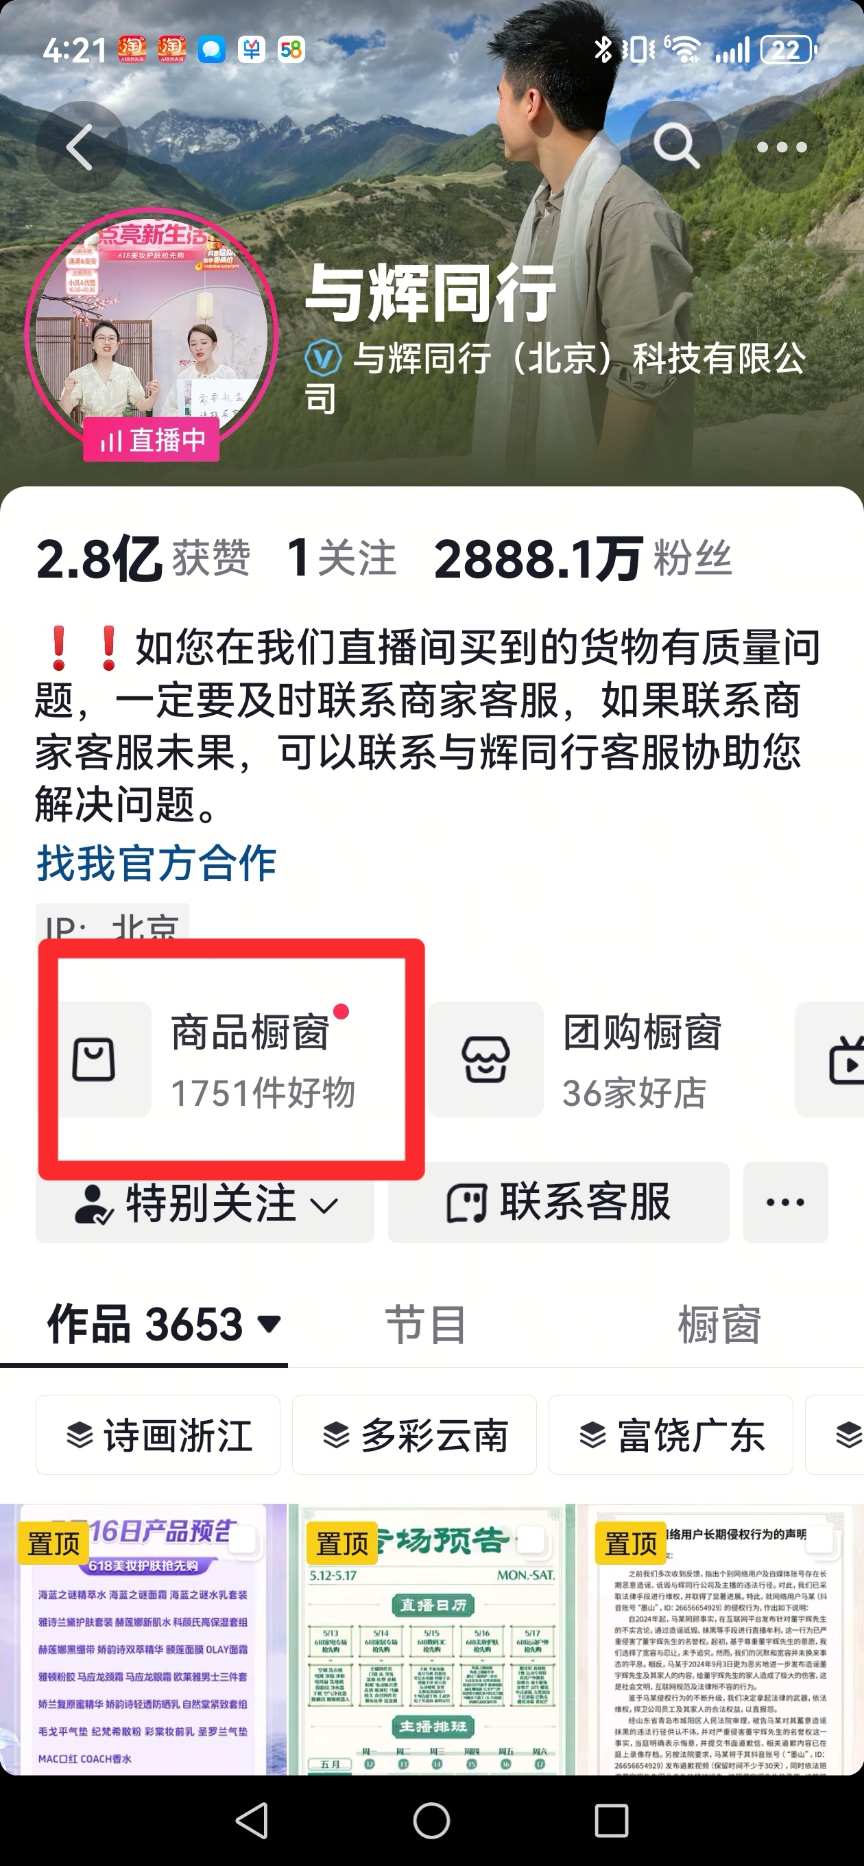This screenshot has height=1866, width=864.
Task: Tap the 商品橱窗 shopping bag icon
Action: coord(95,1059)
